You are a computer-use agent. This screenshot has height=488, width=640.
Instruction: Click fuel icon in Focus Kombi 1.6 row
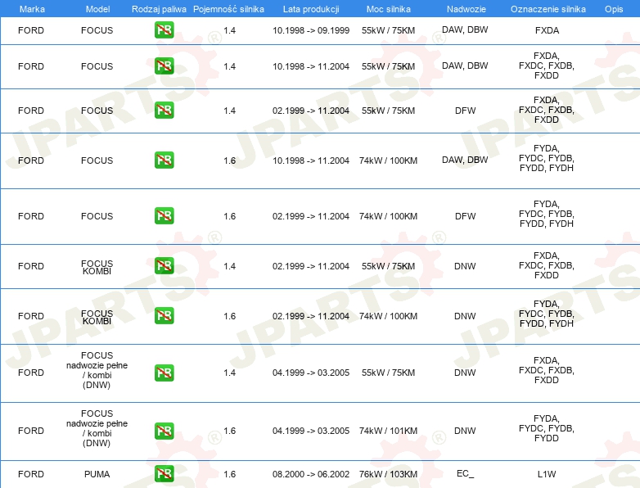point(164,316)
